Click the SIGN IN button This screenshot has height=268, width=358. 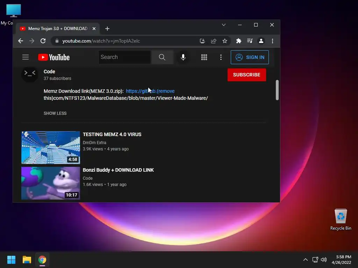[250, 57]
